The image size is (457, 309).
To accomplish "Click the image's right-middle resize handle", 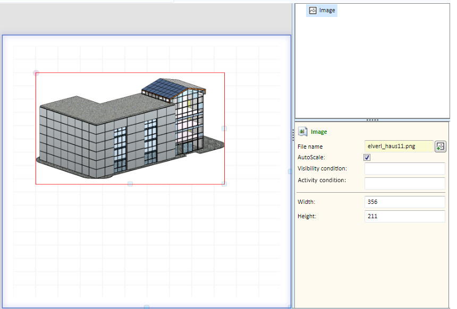I will coord(224,128).
